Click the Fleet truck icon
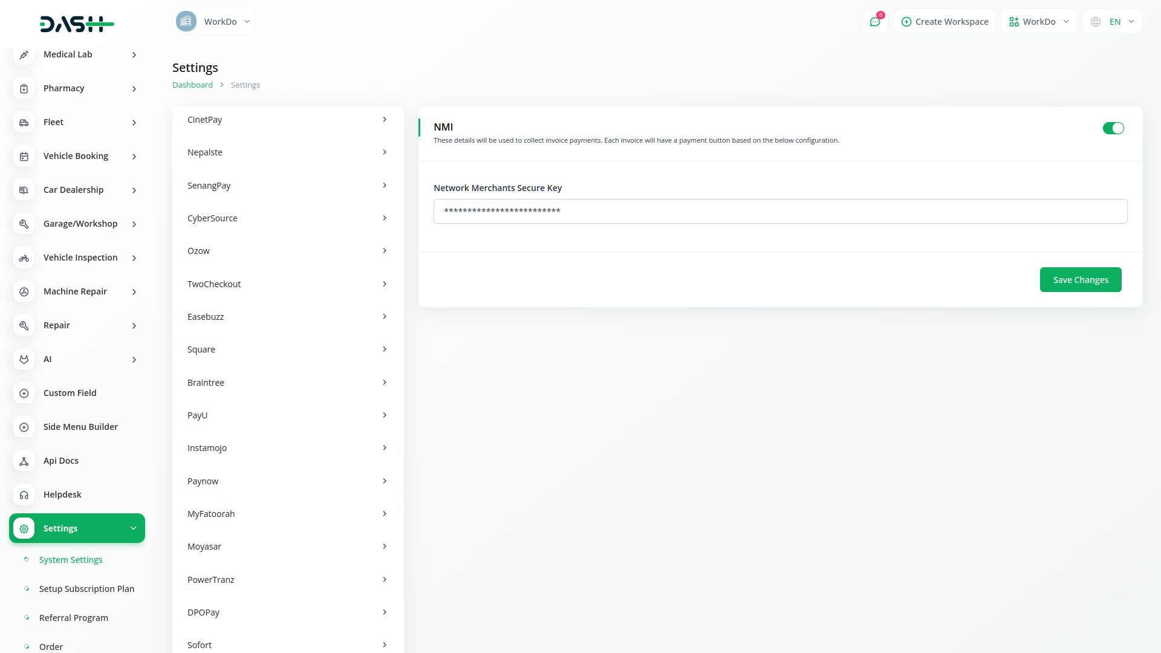The height and width of the screenshot is (653, 1161). click(x=24, y=123)
